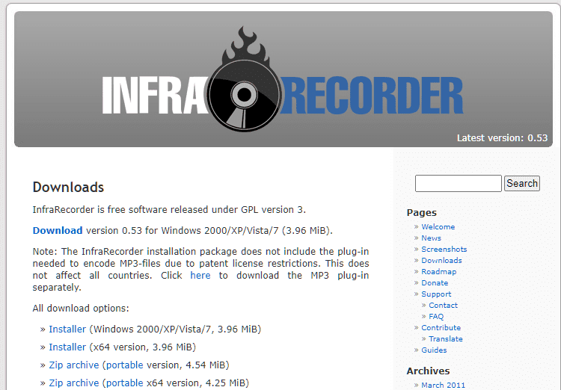The height and width of the screenshot is (390, 561).
Task: Open the Screenshots page
Action: pyautogui.click(x=444, y=249)
